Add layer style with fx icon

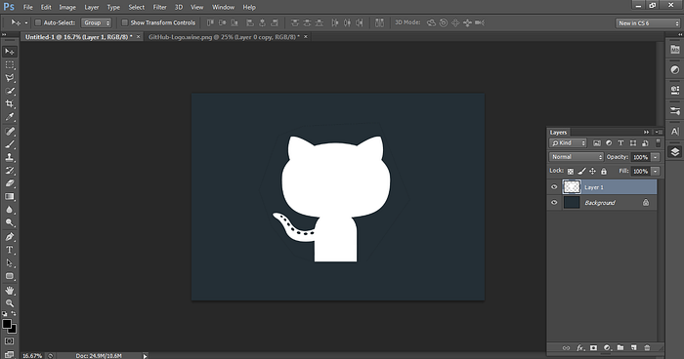coord(579,347)
